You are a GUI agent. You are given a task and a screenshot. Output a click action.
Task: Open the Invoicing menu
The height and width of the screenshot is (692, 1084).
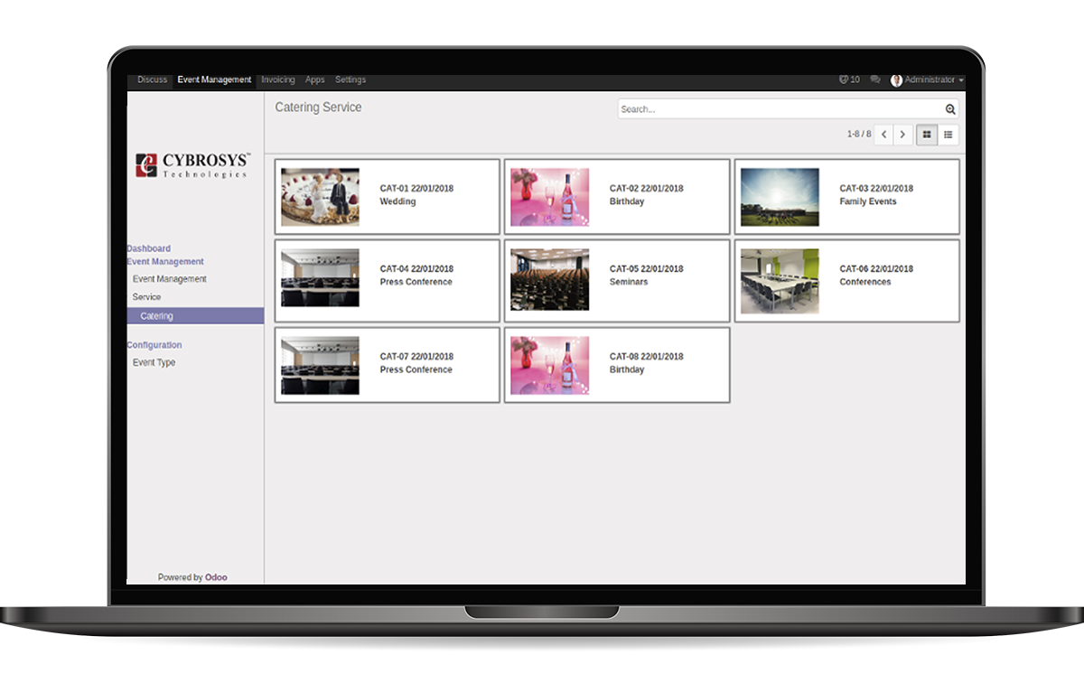[278, 79]
